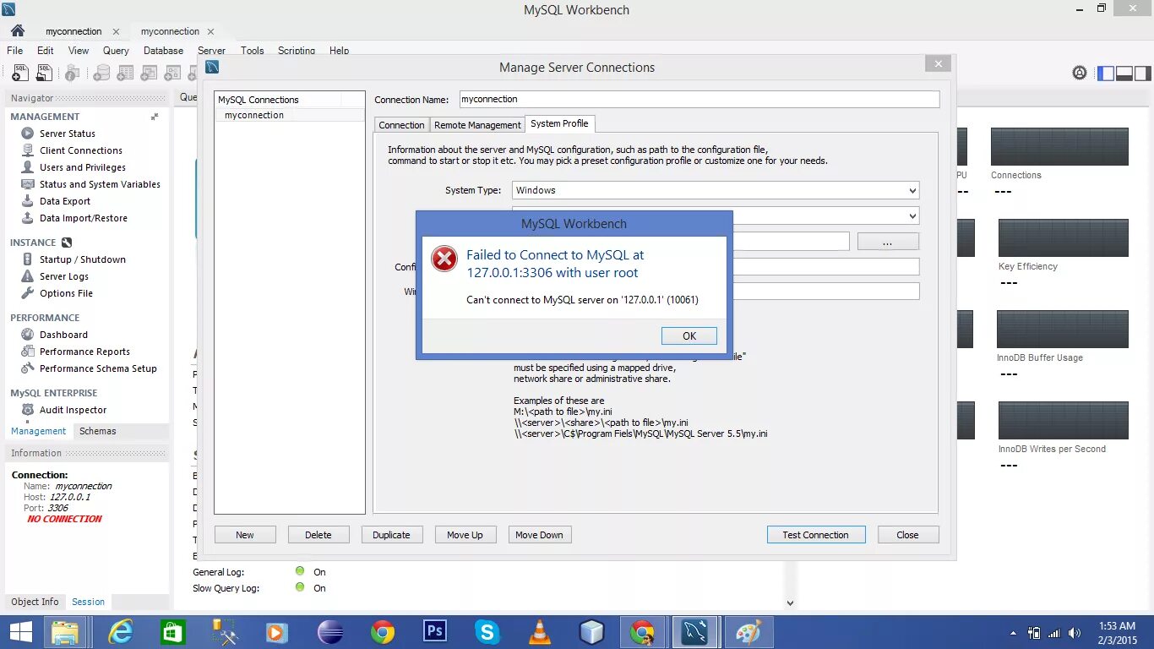The width and height of the screenshot is (1154, 649).
Task: Create a new SQL tab icon
Action: (19, 73)
